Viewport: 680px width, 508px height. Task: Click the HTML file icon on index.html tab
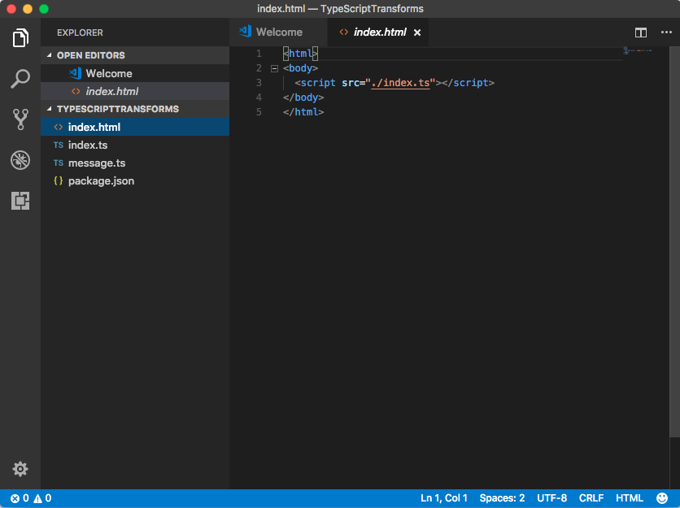coord(343,32)
